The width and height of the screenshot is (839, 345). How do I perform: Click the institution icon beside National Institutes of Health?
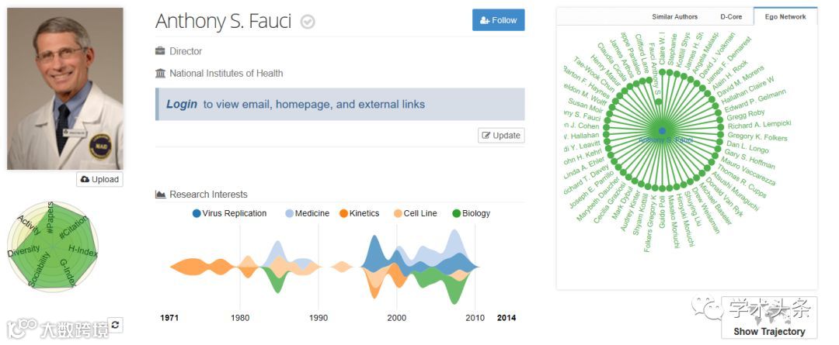pyautogui.click(x=161, y=74)
